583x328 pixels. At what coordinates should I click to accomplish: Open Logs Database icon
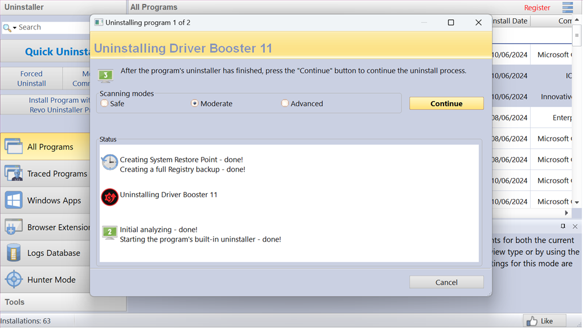click(x=13, y=253)
